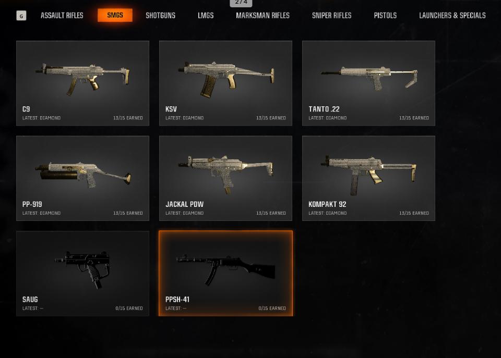The image size is (501, 358).
Task: Choose the Kompakt 92 weapon card
Action: [369, 178]
